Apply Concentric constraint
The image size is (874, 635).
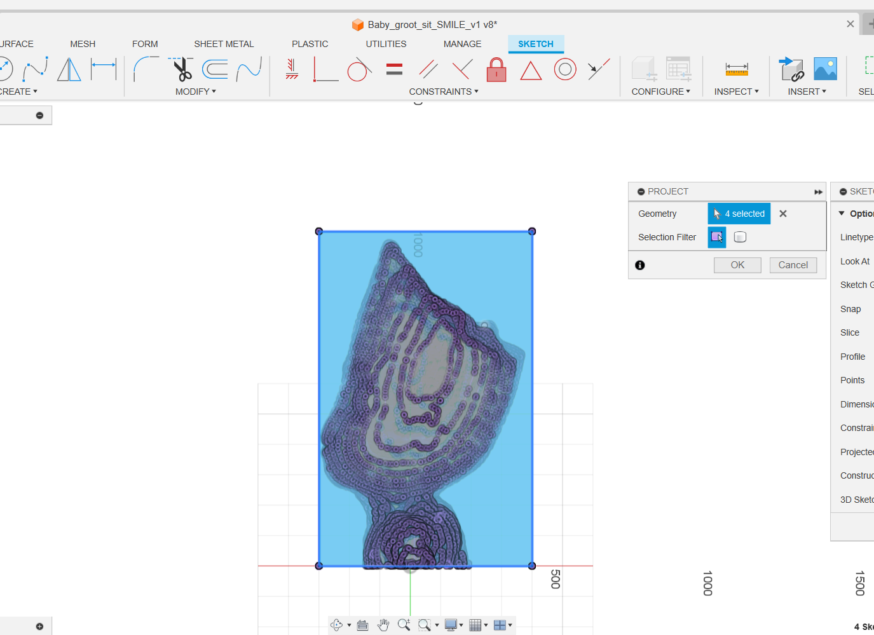point(565,69)
